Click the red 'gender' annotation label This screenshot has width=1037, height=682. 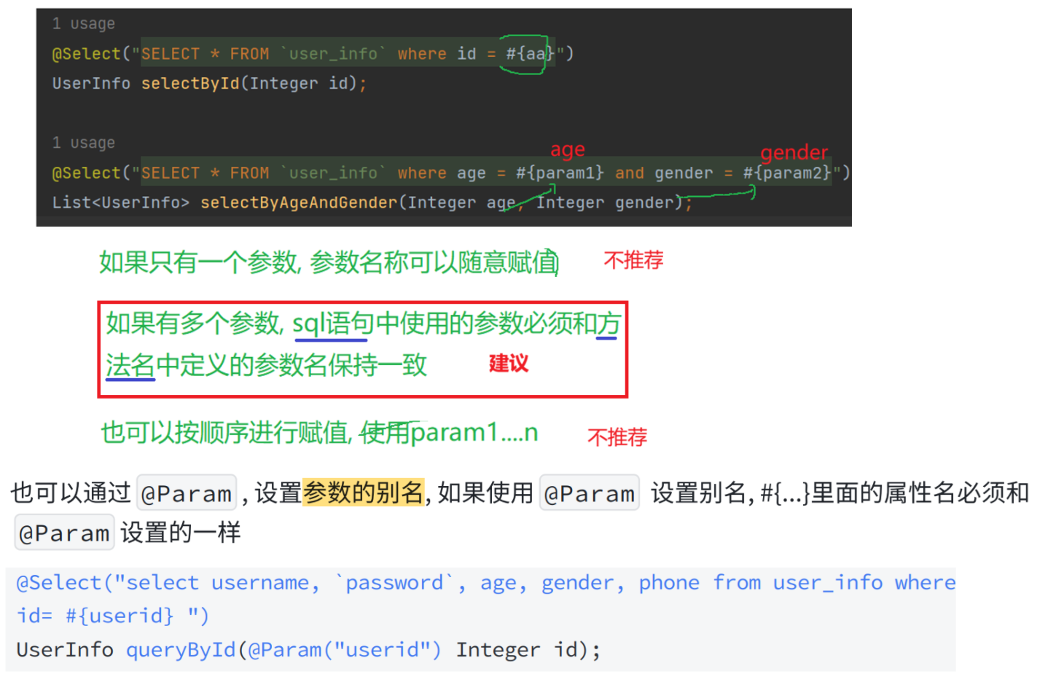coord(794,152)
